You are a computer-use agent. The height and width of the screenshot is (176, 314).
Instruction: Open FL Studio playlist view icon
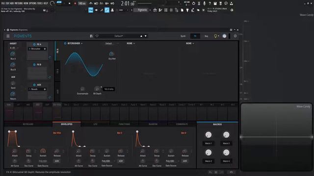coord(155,10)
